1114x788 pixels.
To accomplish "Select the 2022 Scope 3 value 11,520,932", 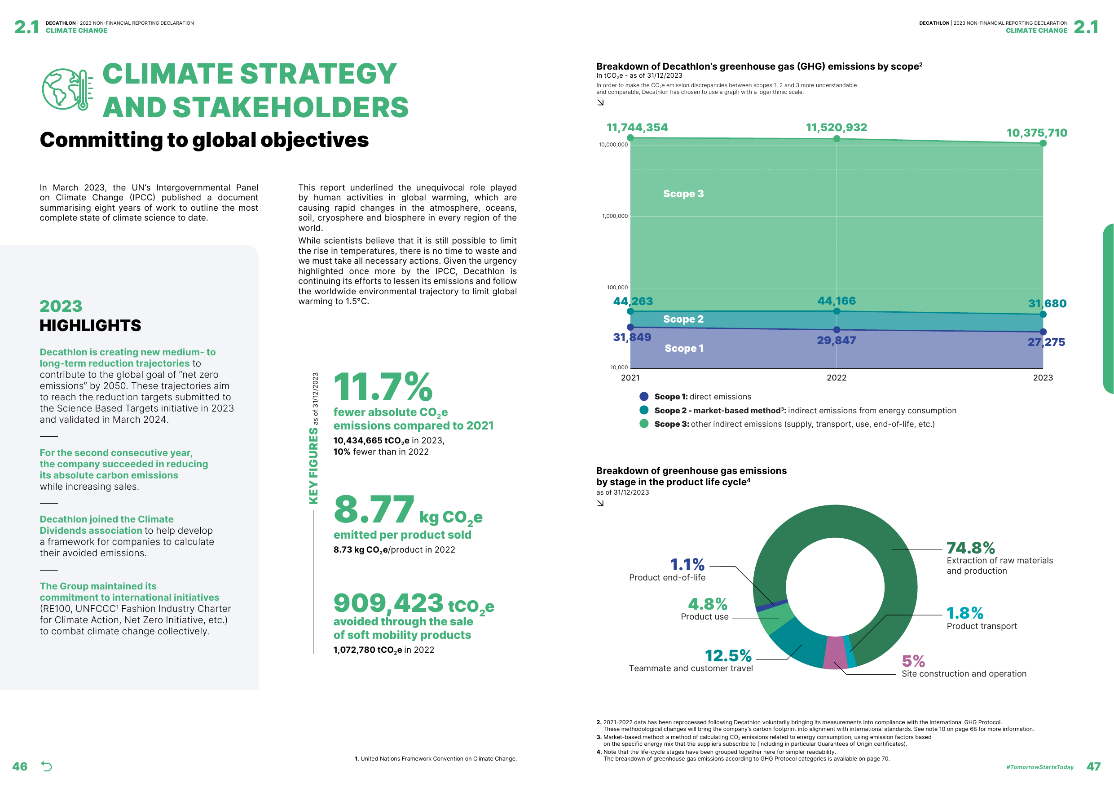I will point(837,128).
